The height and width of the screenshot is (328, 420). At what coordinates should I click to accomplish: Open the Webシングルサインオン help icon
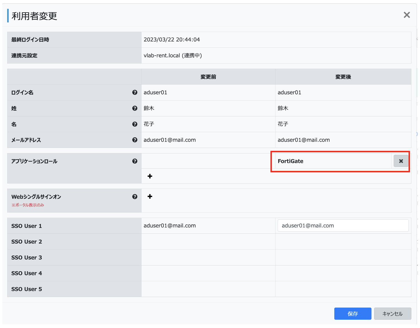(x=135, y=197)
